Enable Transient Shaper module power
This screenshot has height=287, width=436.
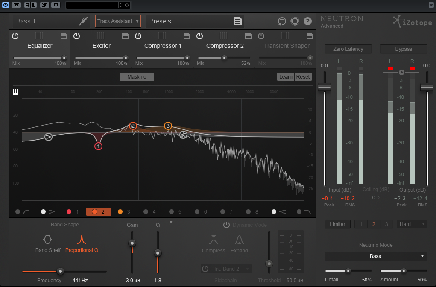pos(261,36)
